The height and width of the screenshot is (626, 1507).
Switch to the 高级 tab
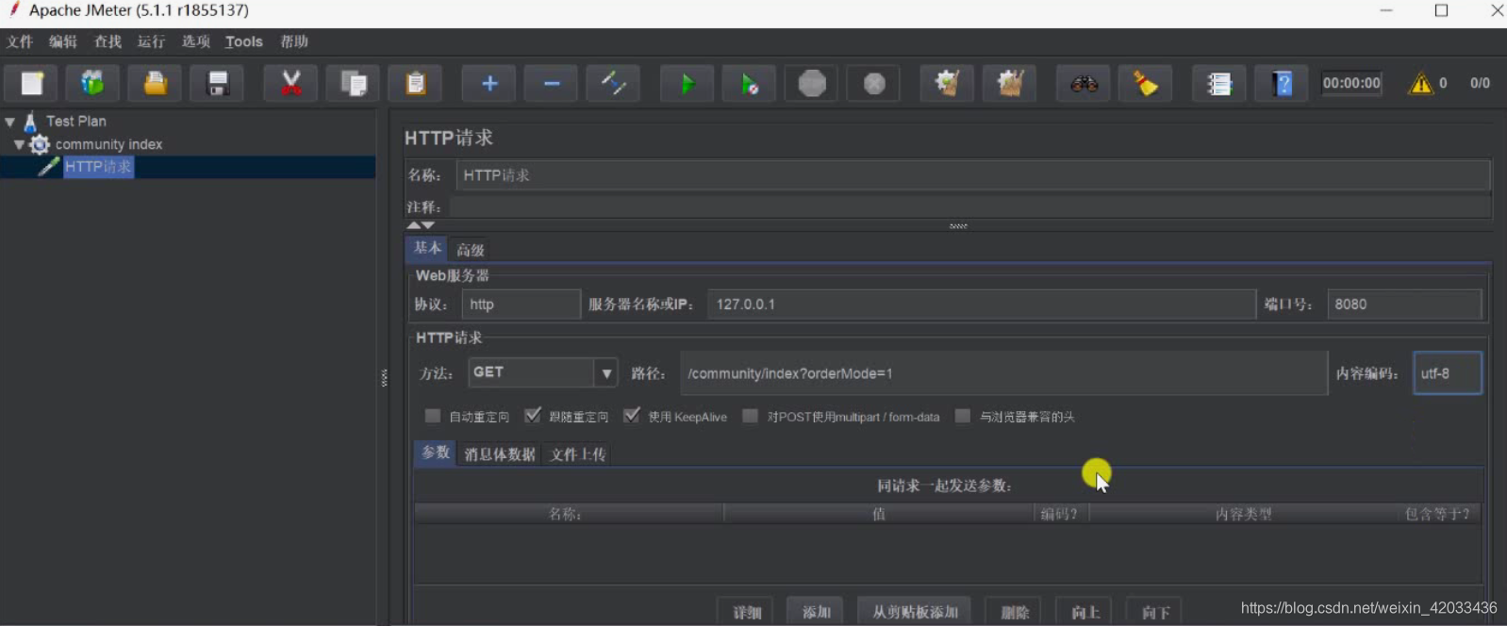pyautogui.click(x=470, y=250)
